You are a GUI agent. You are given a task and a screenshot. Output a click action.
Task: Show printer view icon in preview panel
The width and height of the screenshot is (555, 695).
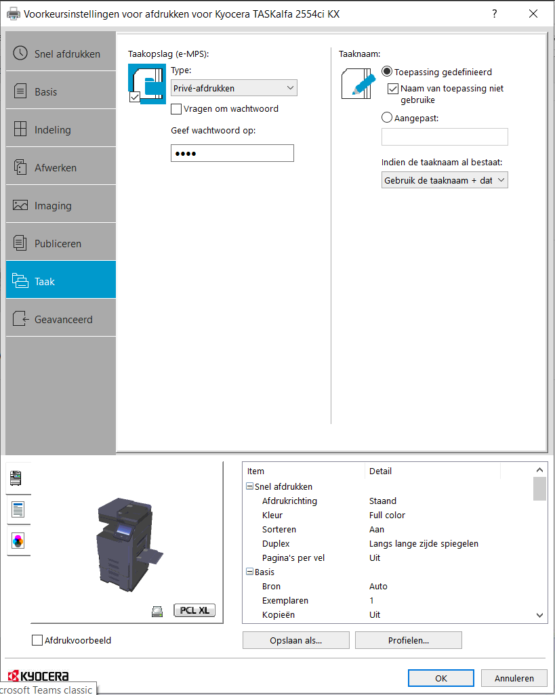16,478
